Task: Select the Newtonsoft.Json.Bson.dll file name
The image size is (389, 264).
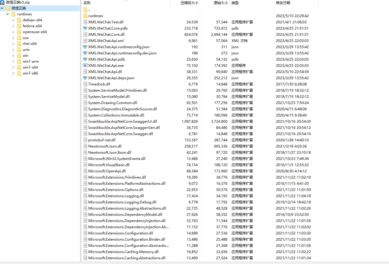Action: [x=110, y=153]
